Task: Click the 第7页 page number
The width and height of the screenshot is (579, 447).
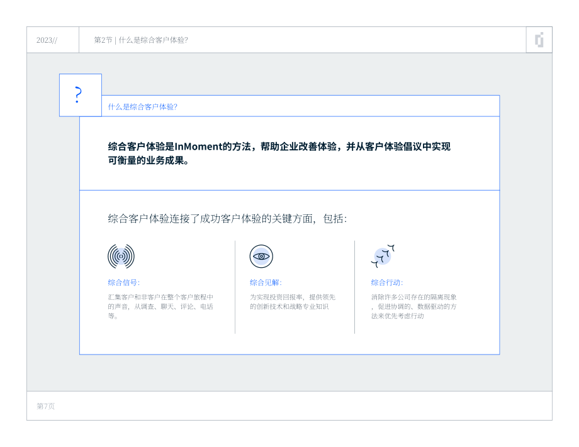Action: 46,406
